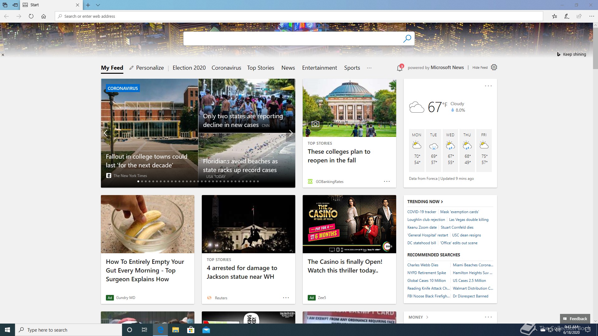Click the Feedback button
This screenshot has height=336, width=598.
pos(575,319)
